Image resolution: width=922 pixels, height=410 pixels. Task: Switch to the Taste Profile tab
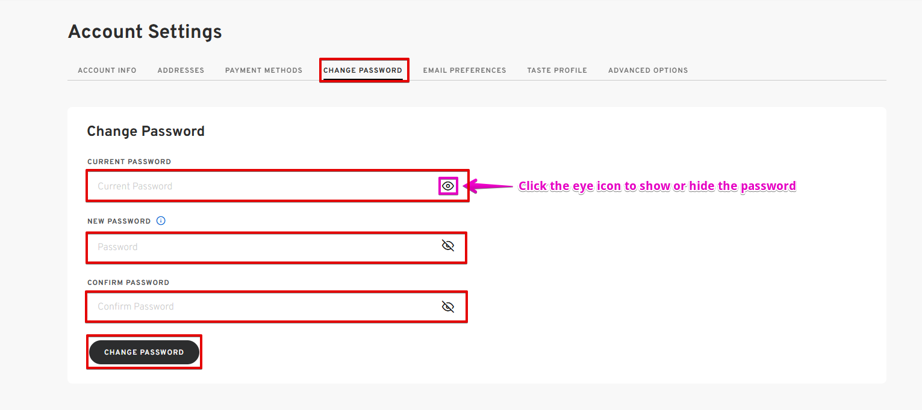[557, 70]
